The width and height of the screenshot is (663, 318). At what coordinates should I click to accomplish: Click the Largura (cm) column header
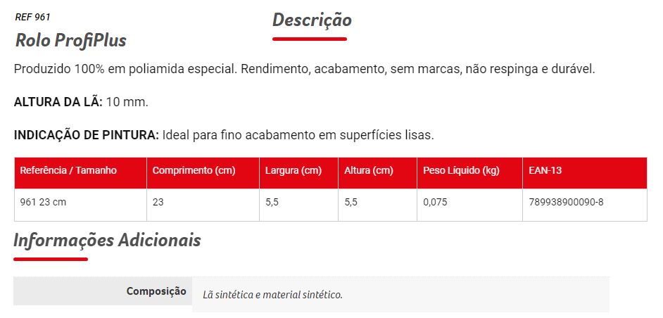coord(293,171)
